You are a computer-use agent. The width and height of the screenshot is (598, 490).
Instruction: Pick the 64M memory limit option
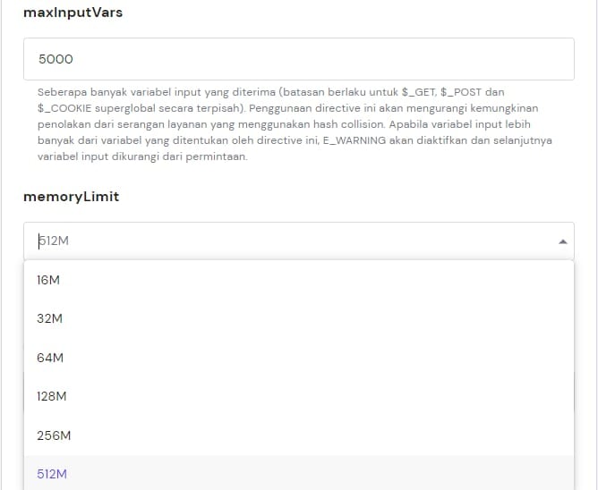[x=50, y=358]
